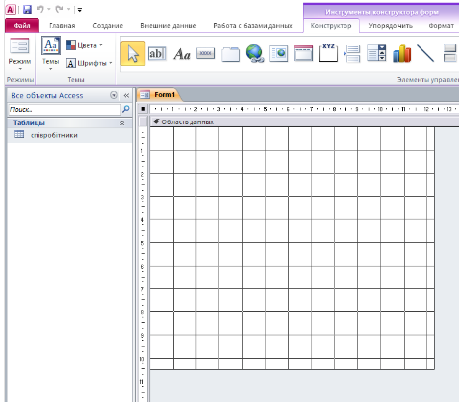Select the Hyperlink globe control tool
Image resolution: width=459 pixels, height=402 pixels.
[x=255, y=53]
